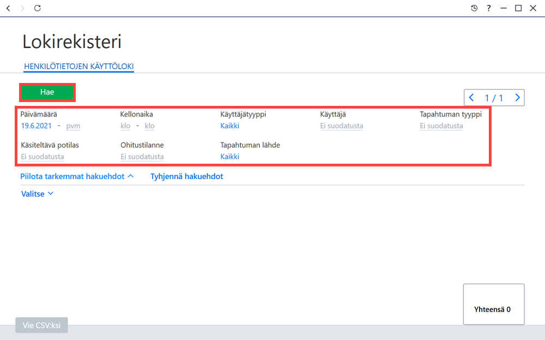
Task: Switch to Henkilötietojen käyttöloki tab
Action: pyautogui.click(x=79, y=66)
